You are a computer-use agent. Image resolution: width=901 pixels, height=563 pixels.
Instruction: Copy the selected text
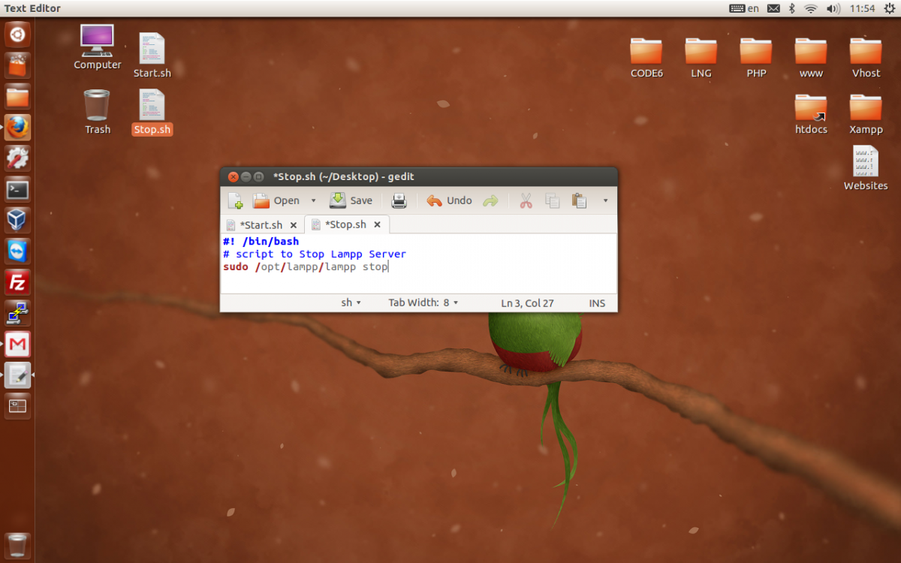[x=553, y=200]
